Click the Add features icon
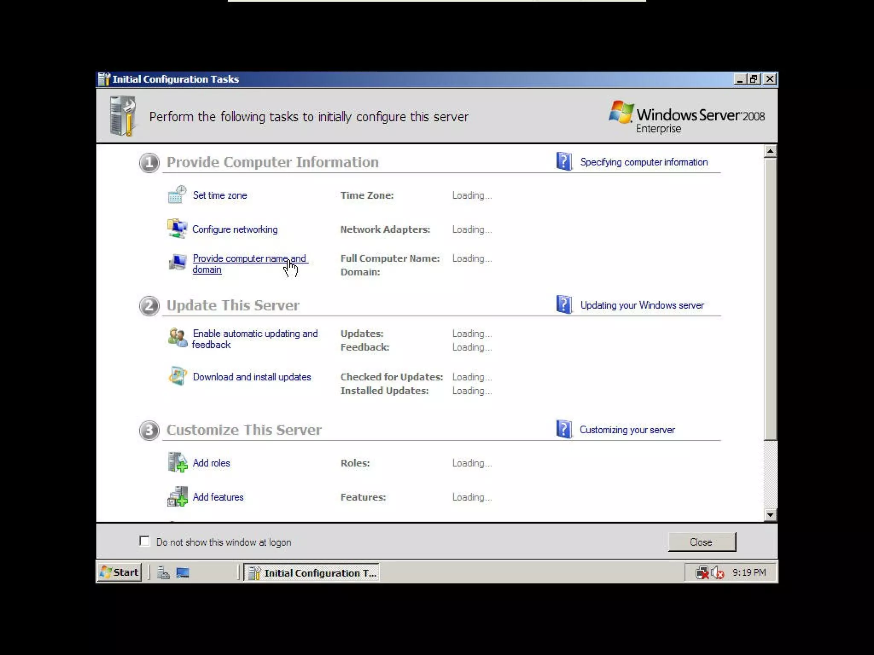 tap(177, 496)
